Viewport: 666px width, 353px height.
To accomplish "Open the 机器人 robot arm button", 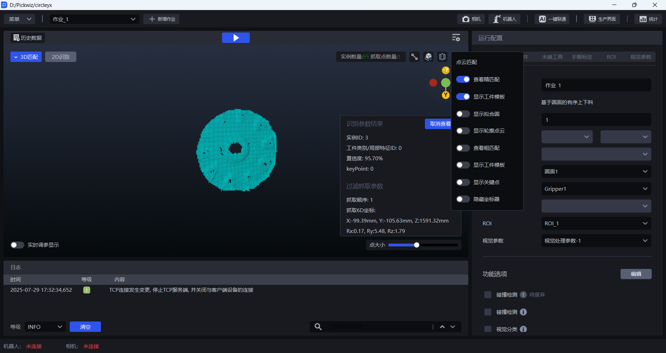I will pyautogui.click(x=504, y=19).
